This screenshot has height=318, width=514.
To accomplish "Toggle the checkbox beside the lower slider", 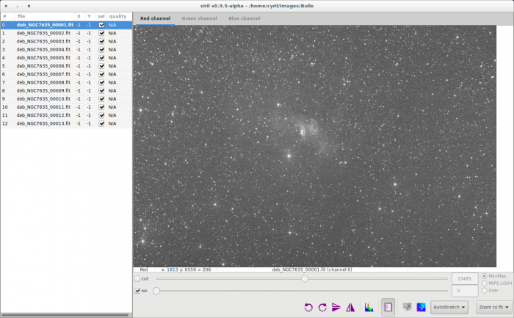I will pyautogui.click(x=137, y=291).
